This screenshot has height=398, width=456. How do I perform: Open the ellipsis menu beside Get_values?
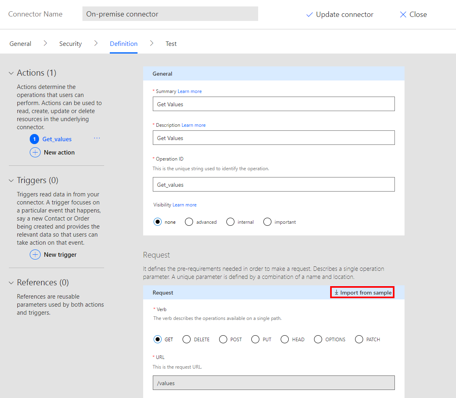click(x=97, y=138)
